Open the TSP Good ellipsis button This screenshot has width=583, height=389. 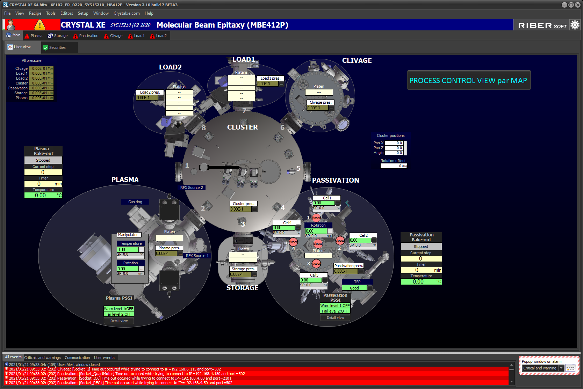click(370, 288)
